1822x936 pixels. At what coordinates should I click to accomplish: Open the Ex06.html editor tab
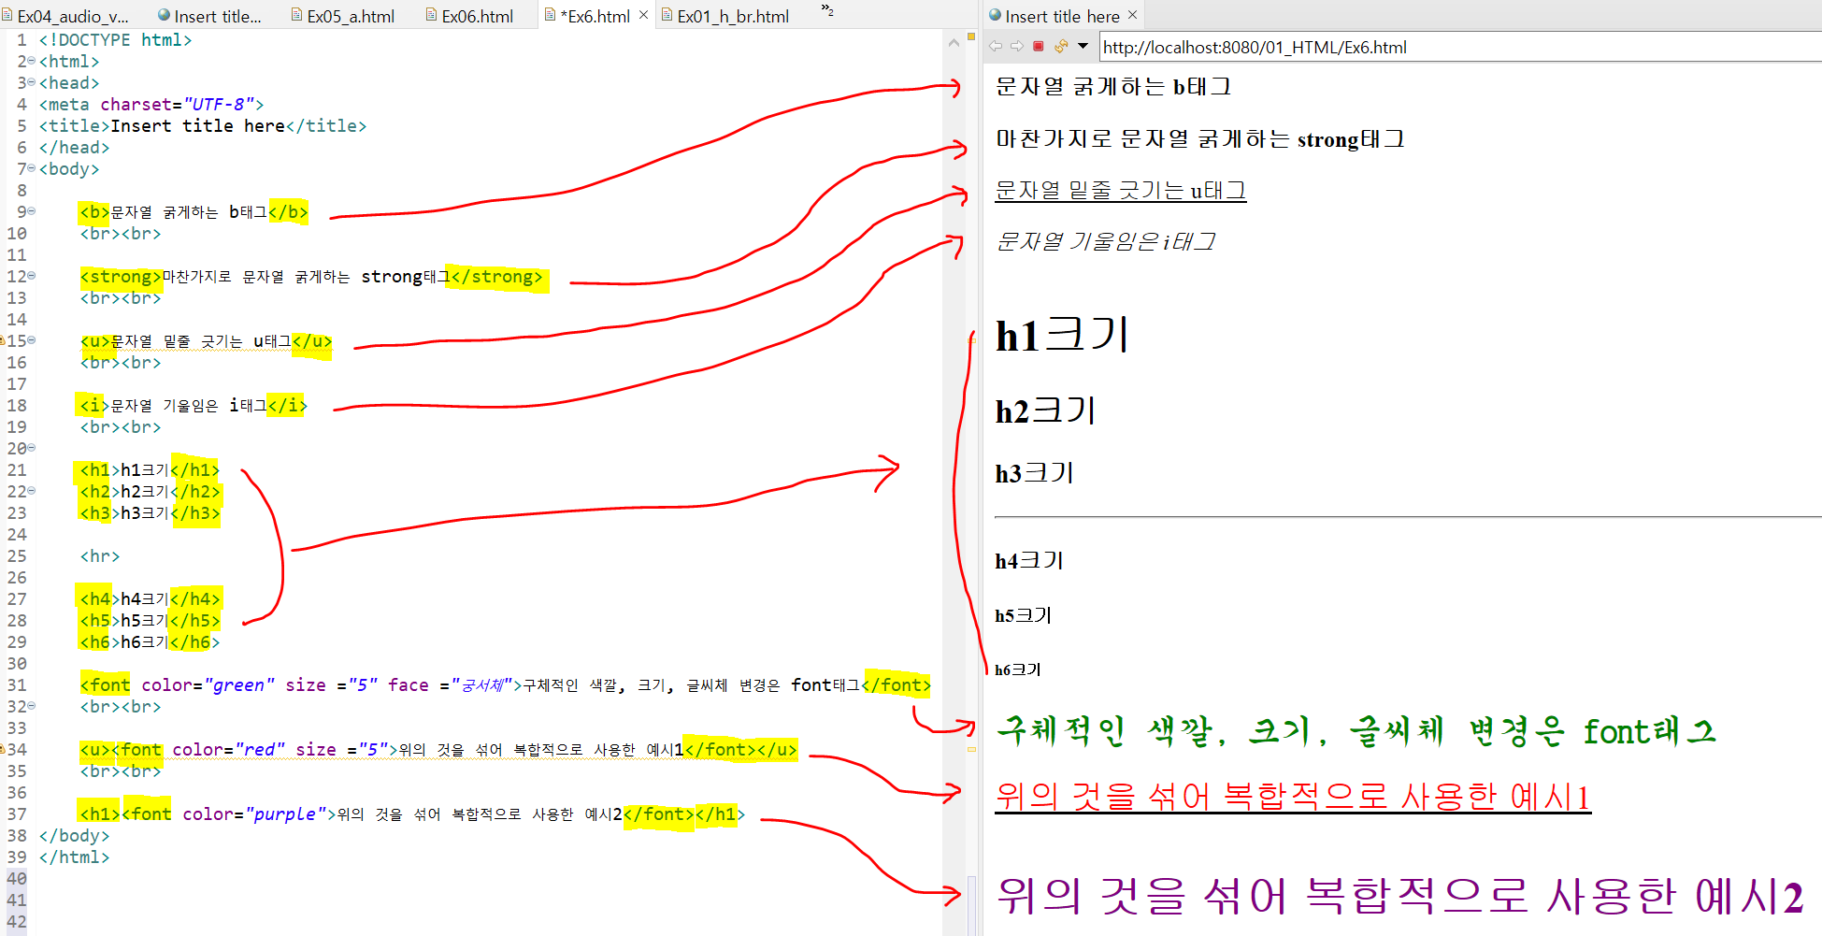coord(470,16)
